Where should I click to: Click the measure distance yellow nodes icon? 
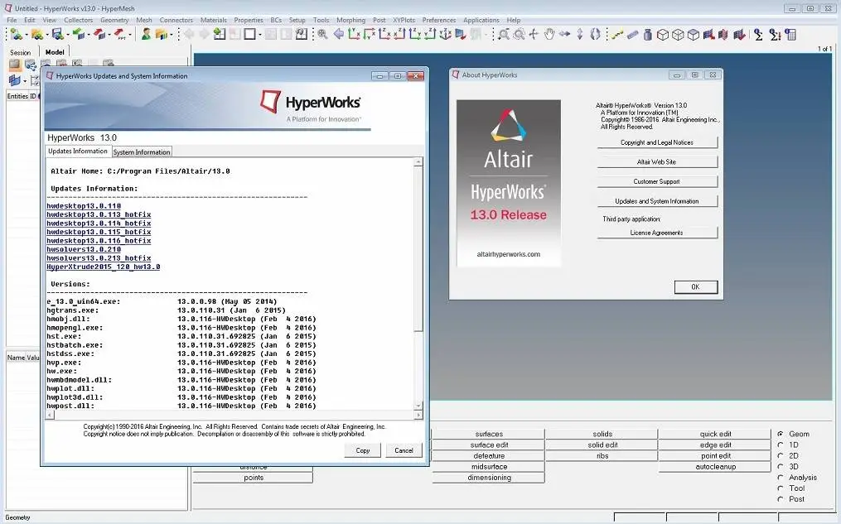616,34
